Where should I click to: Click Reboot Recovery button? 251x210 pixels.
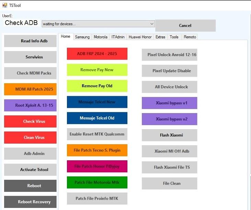[x=30, y=202]
